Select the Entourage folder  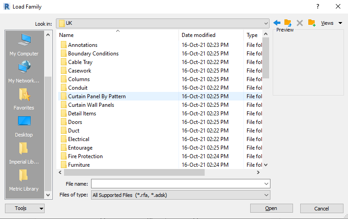coord(80,148)
